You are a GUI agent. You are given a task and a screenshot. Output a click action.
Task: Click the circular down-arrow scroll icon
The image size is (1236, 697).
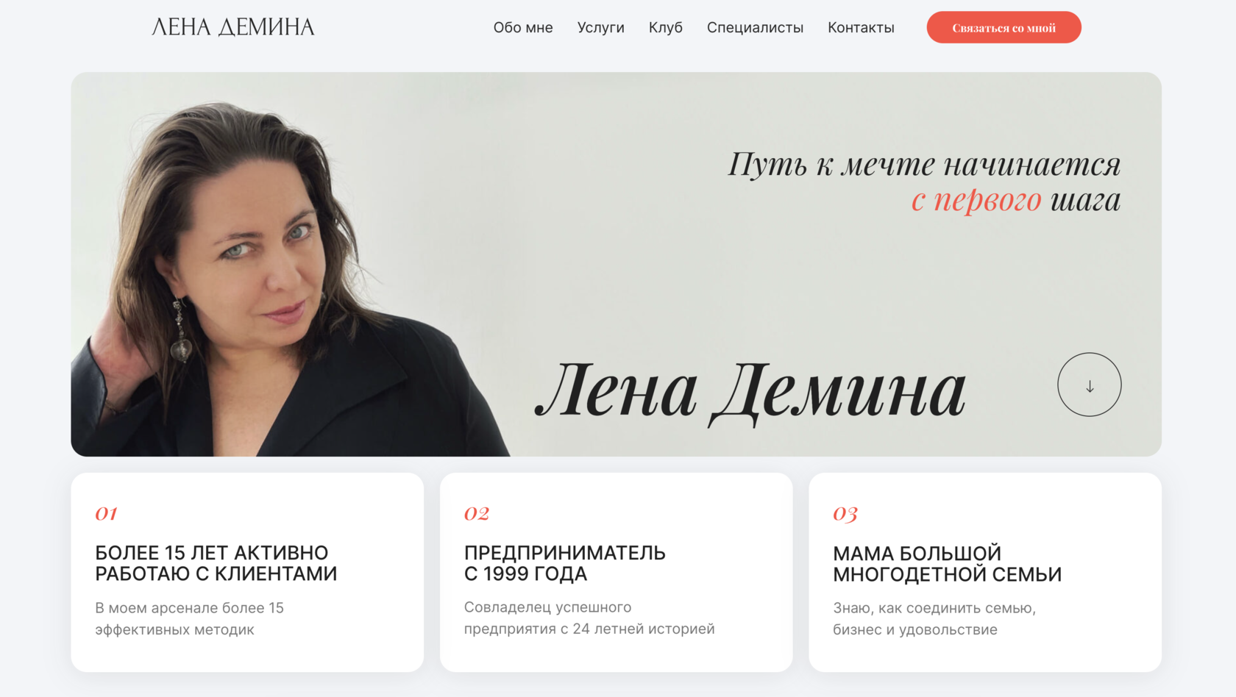[x=1089, y=385]
